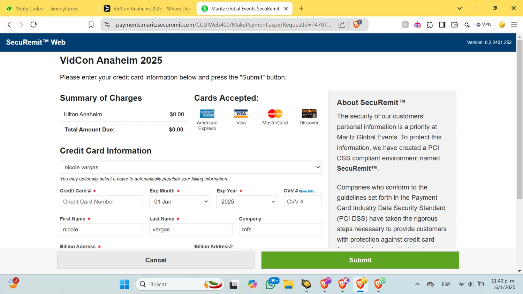Open new tab with plus button
The height and width of the screenshot is (294, 523).
301,8
